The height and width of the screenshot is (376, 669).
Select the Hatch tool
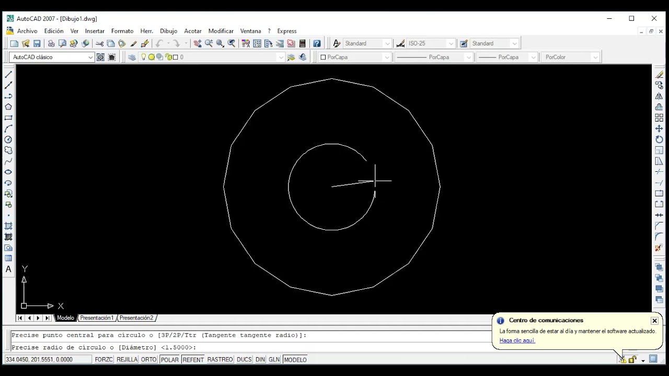click(8, 226)
